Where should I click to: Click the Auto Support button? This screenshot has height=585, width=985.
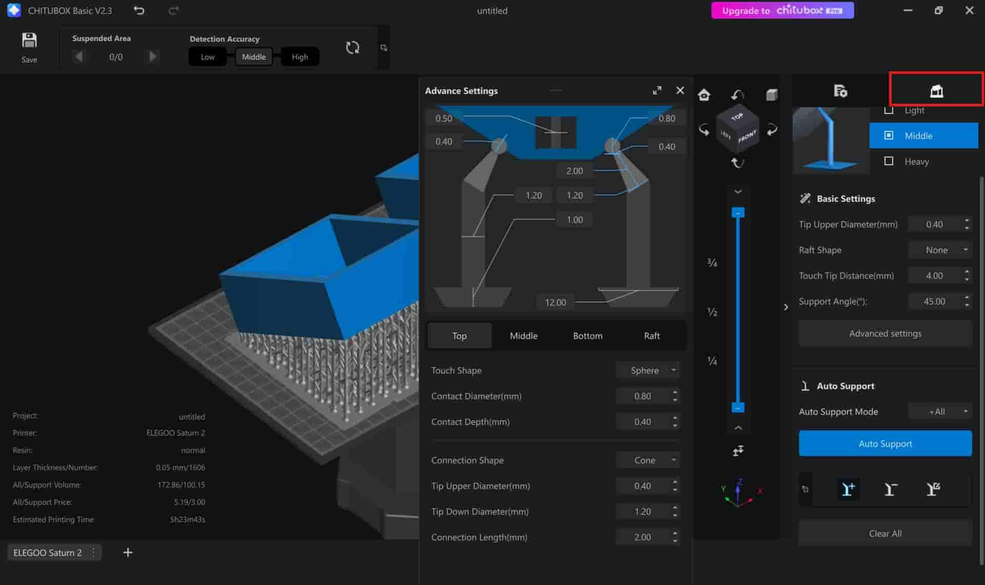pyautogui.click(x=885, y=443)
